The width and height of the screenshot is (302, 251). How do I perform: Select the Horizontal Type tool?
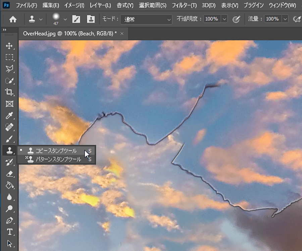(x=9, y=232)
